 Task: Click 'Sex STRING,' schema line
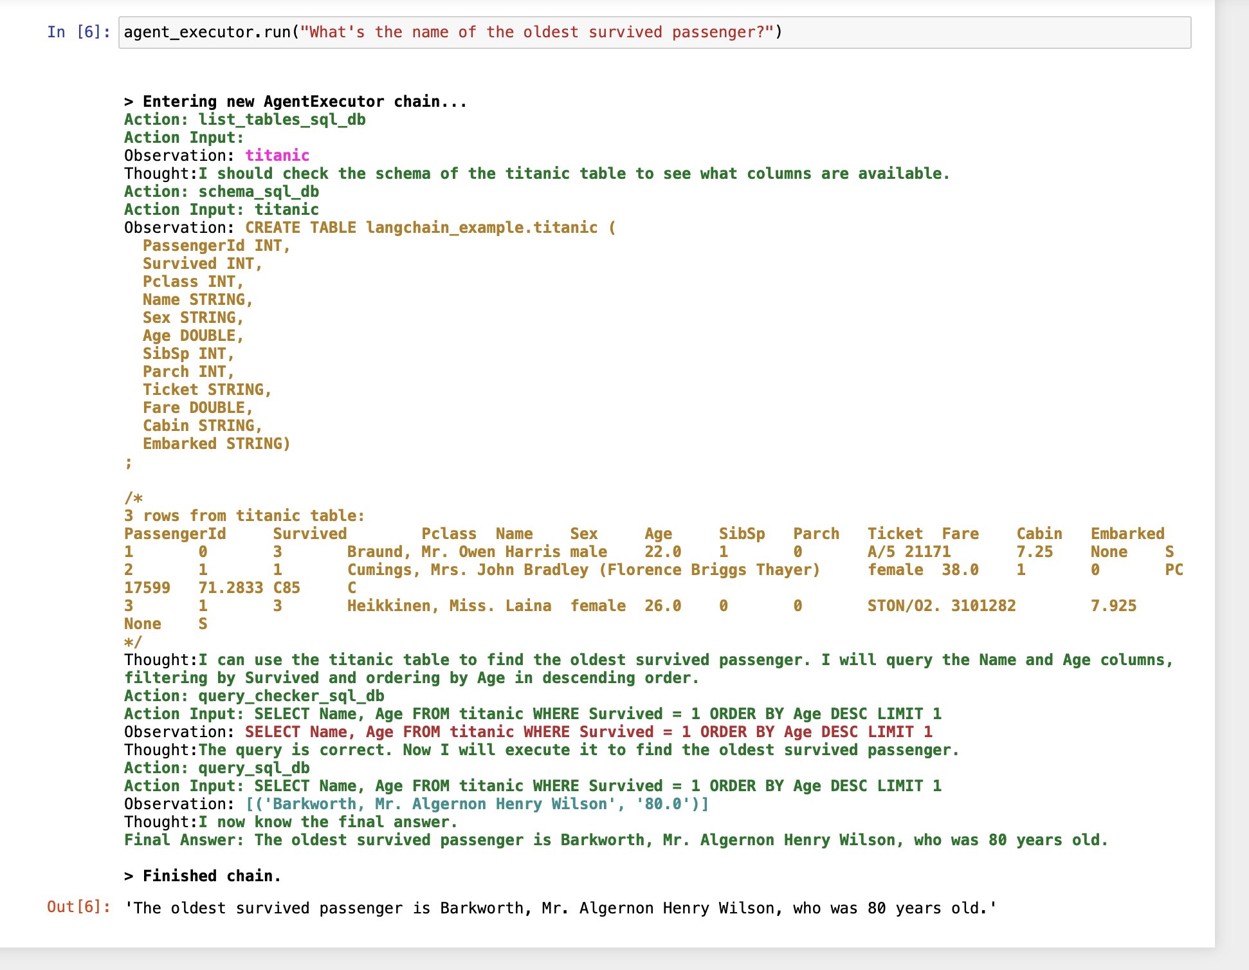(194, 318)
